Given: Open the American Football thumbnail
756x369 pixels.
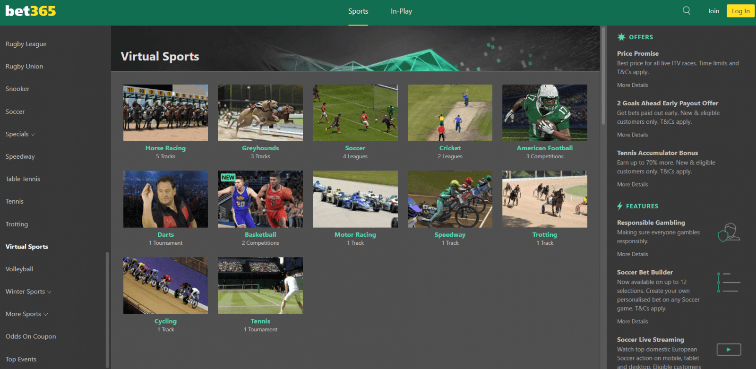Looking at the screenshot, I should (x=545, y=113).
